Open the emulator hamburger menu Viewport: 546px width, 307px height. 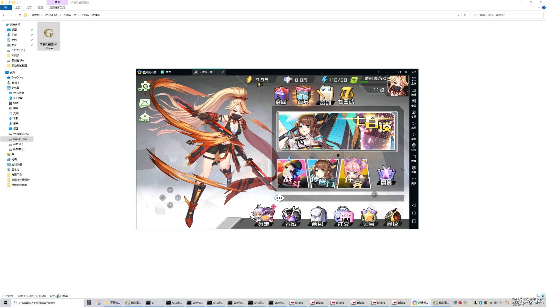386,72
